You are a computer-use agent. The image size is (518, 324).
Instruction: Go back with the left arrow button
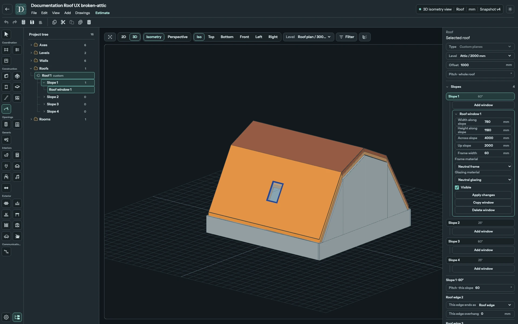click(x=7, y=9)
